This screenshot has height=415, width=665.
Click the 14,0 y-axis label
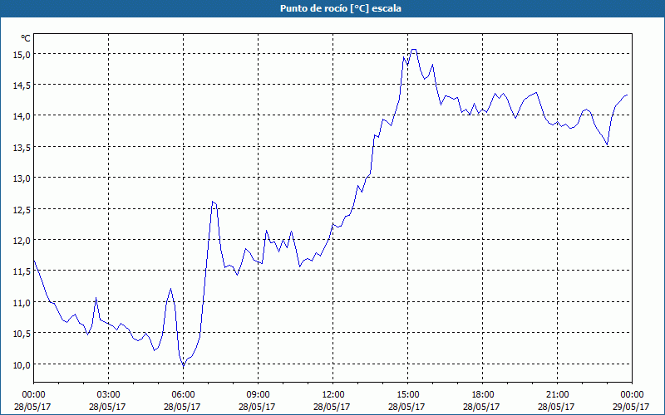pos(22,116)
